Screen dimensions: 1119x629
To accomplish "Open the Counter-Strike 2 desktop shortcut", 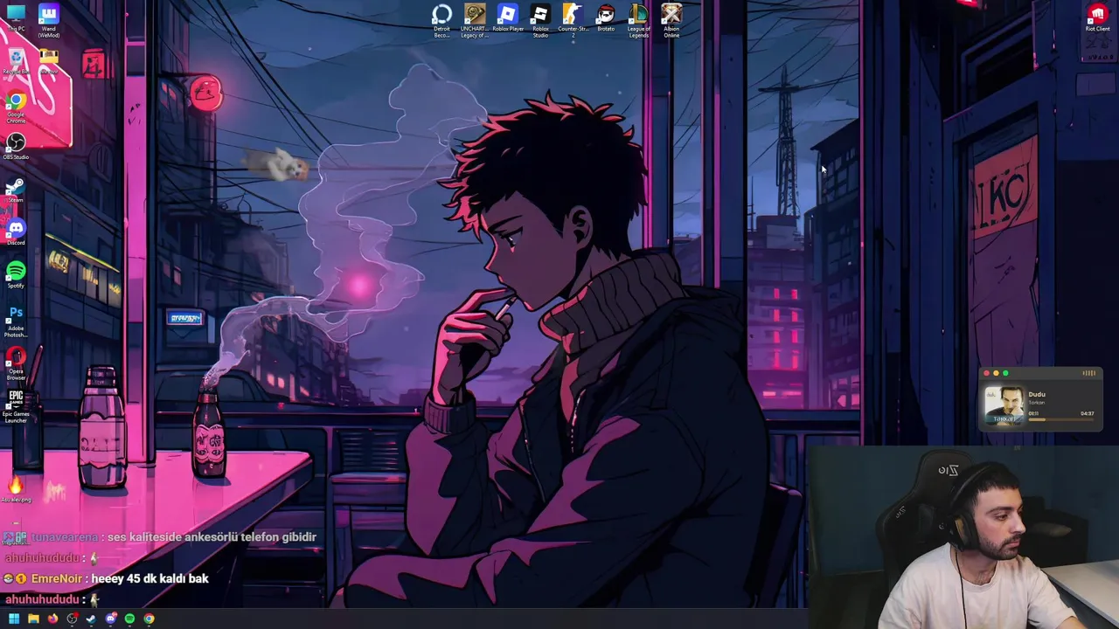I will pos(573,21).
